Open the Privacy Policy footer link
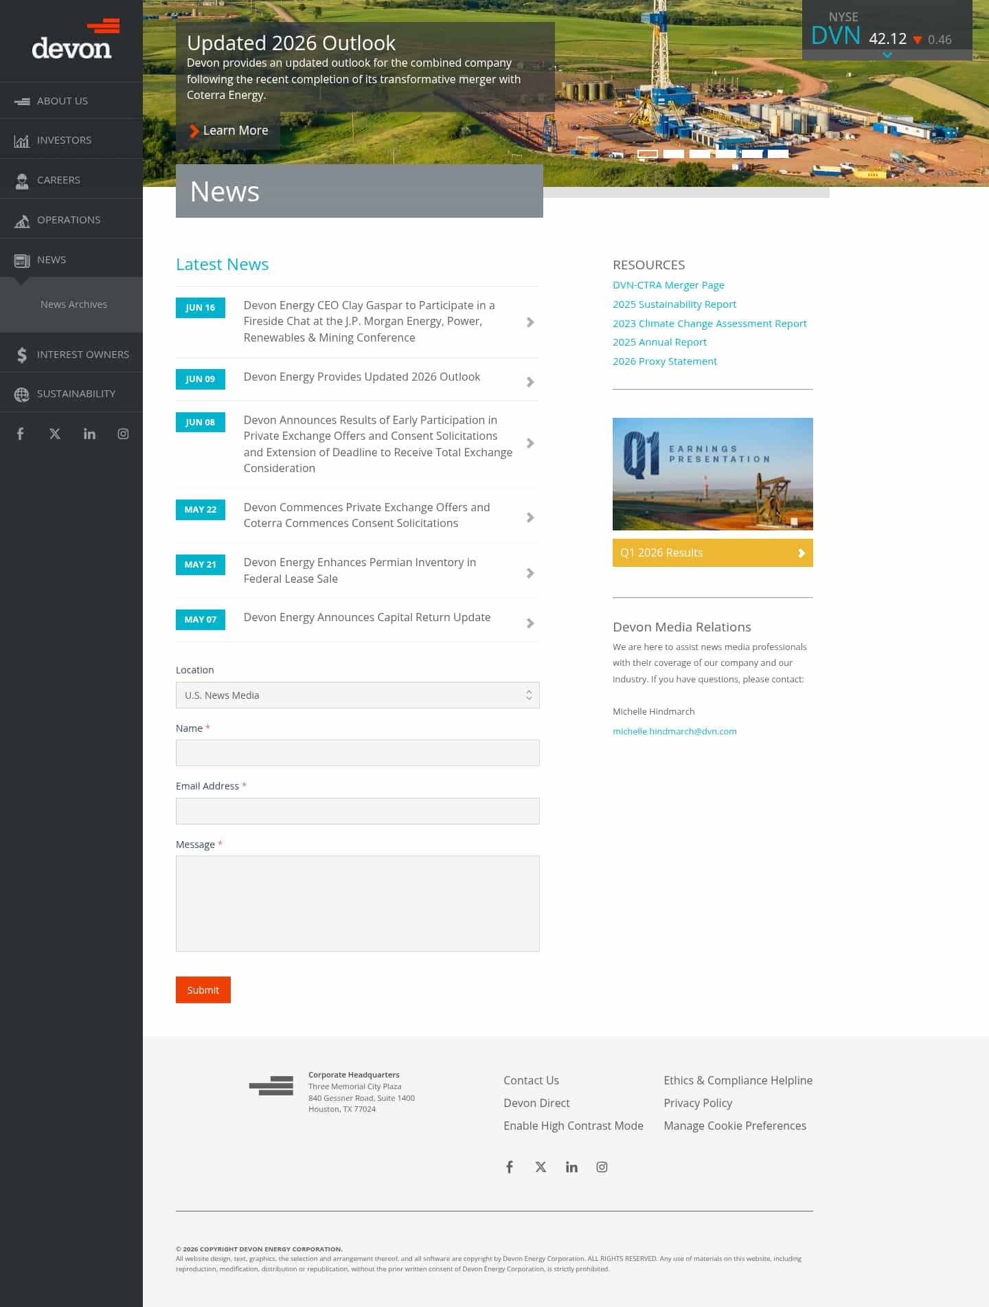Screen dimensions: 989x1307 (698, 1103)
